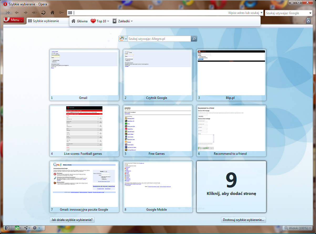Open the red Opera Menu button

(x=14, y=20)
